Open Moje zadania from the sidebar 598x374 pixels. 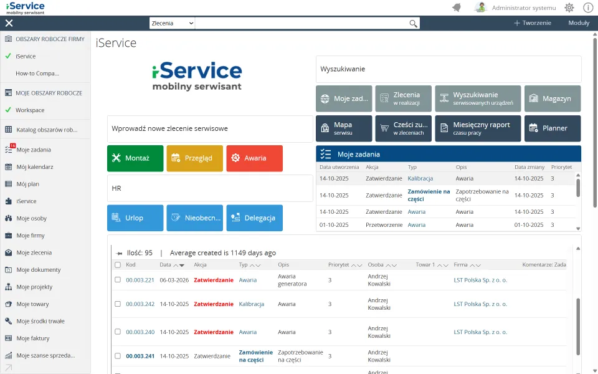pyautogui.click(x=34, y=150)
